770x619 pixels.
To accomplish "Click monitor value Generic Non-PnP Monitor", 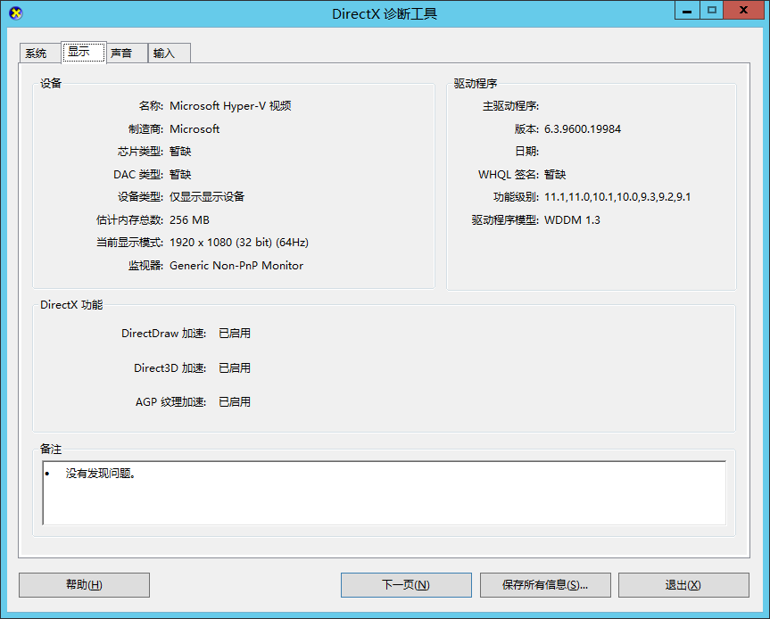I will point(236,266).
